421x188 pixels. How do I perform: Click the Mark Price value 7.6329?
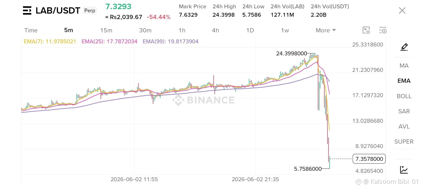(188, 15)
